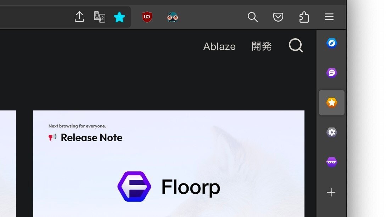This screenshot has height=217, width=386.
Task: Open the 開発 menu item
Action: 262,46
